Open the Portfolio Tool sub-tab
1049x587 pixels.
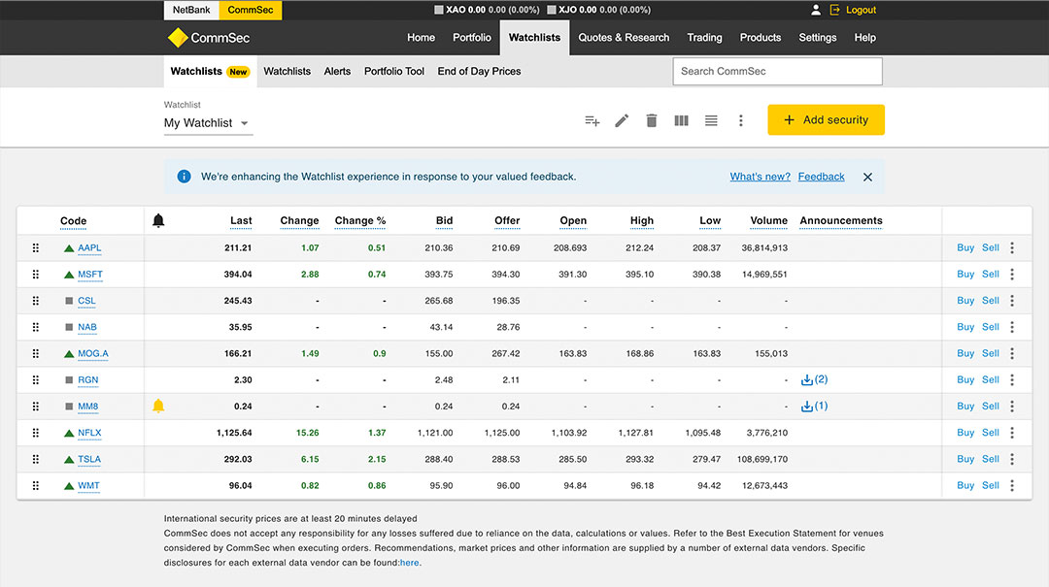[394, 71]
